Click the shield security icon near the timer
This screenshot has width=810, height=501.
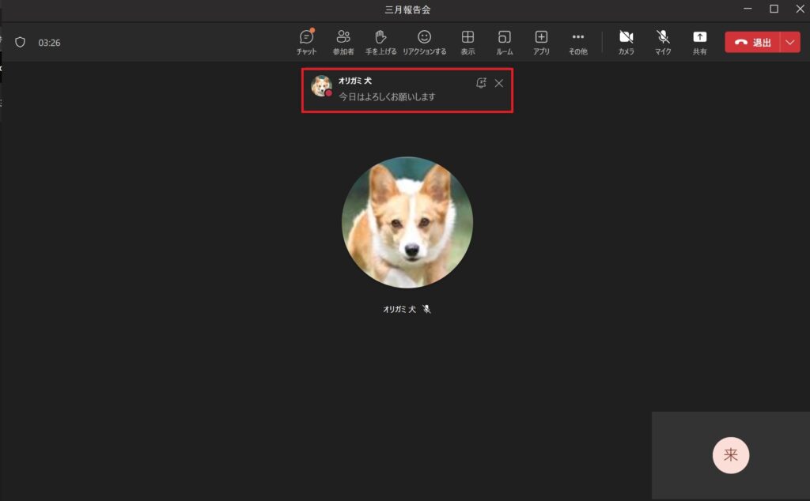(x=21, y=42)
